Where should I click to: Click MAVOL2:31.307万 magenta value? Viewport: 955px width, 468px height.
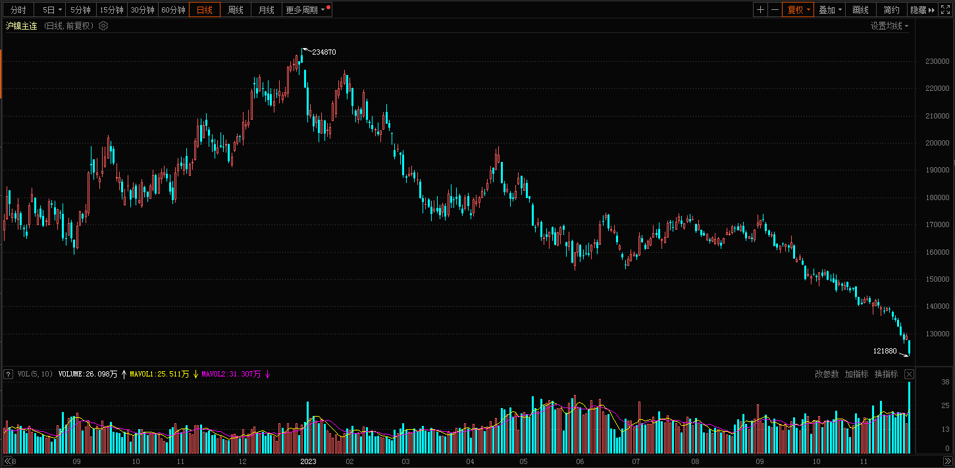(231, 374)
